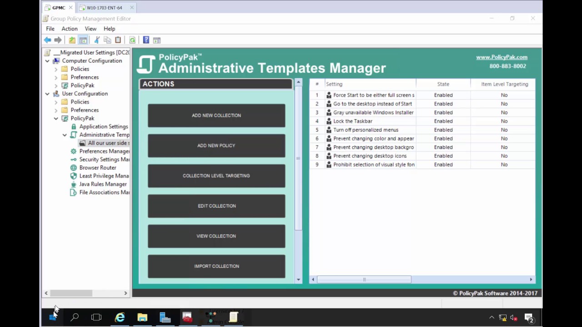Viewport: 582px width, 327px height.
Task: Click the horizontal scrollbar under the settings table
Action: click(x=364, y=280)
